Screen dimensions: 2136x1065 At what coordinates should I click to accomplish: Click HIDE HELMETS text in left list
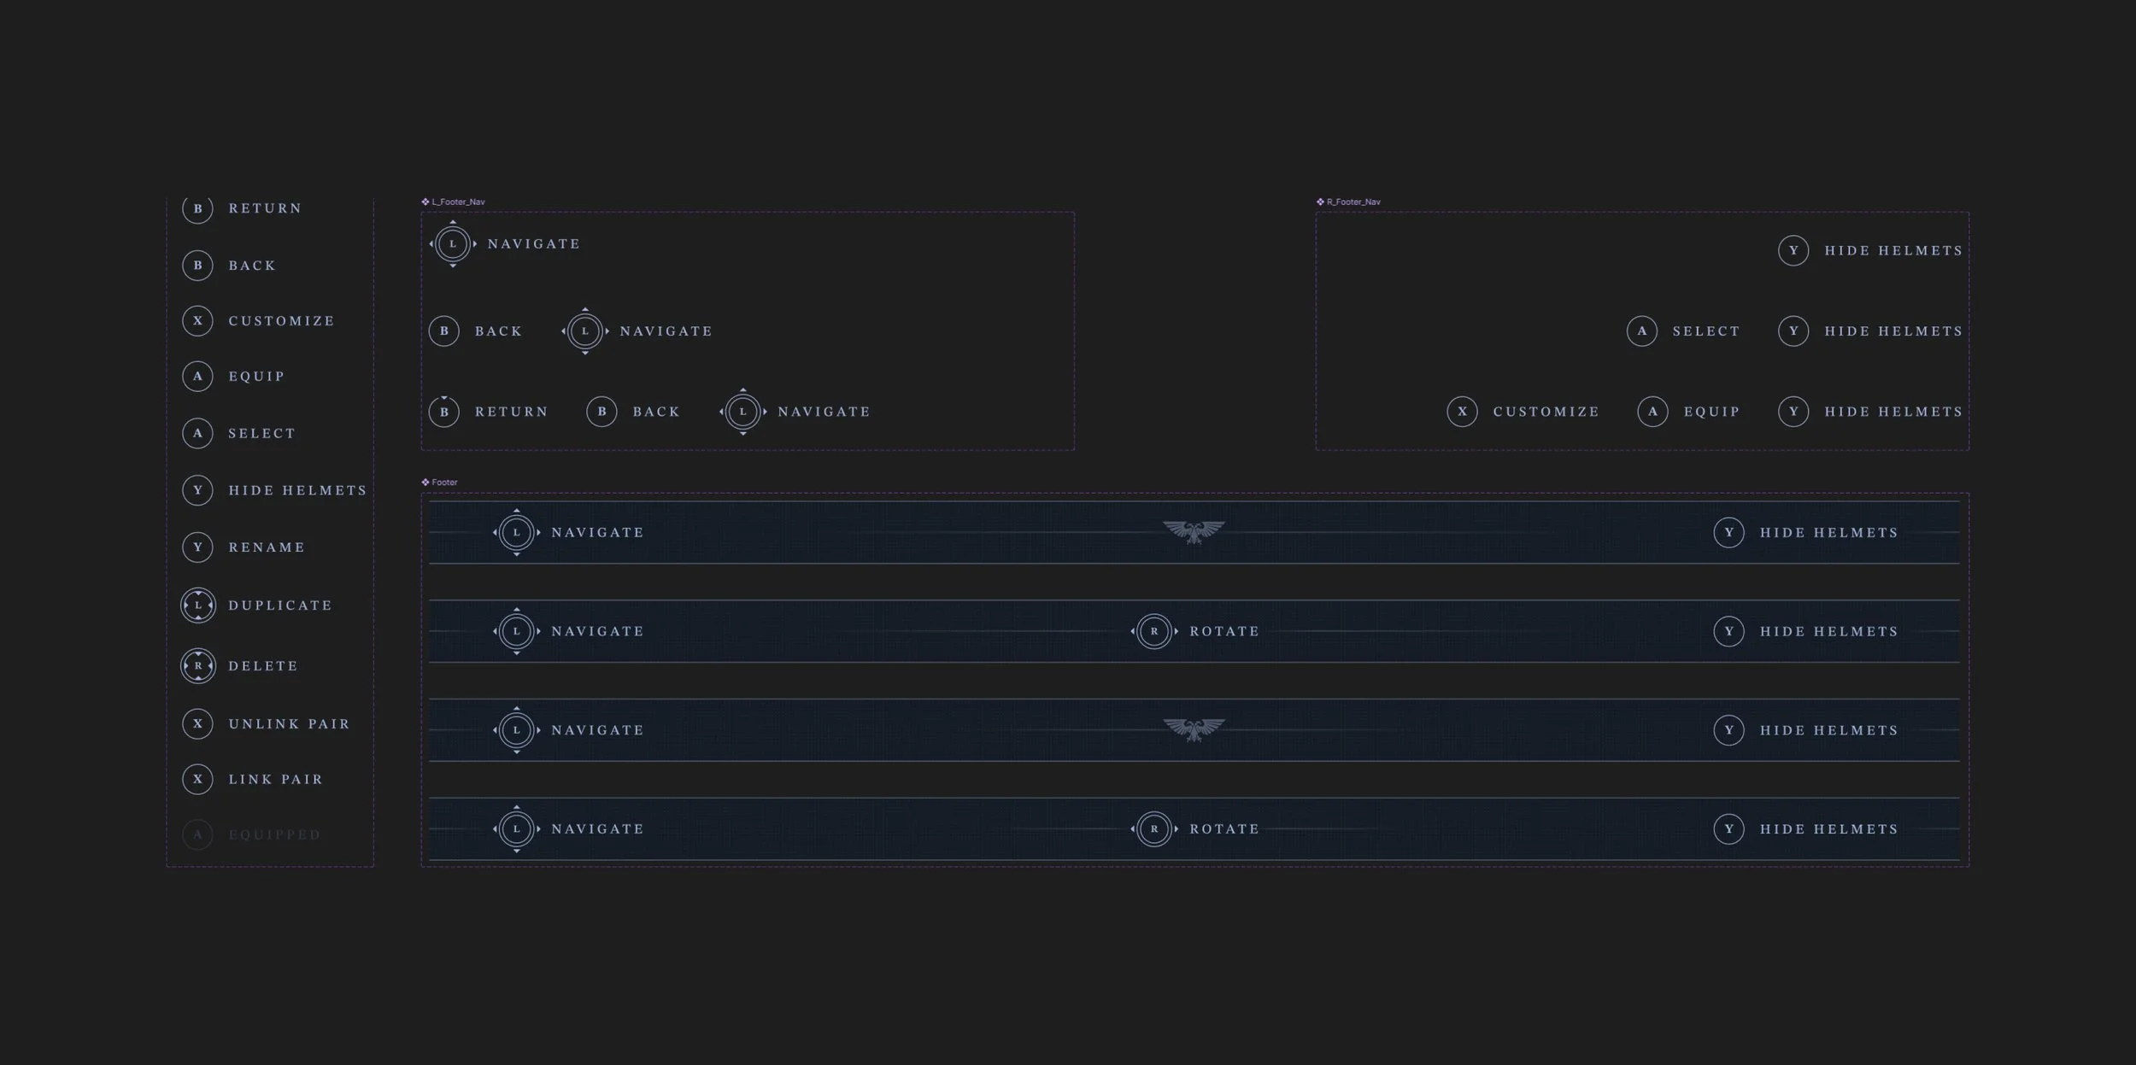pyautogui.click(x=297, y=490)
